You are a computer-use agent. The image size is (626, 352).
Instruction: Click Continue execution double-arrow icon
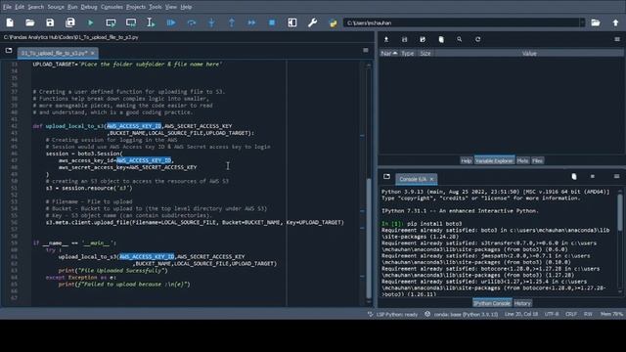click(x=252, y=22)
